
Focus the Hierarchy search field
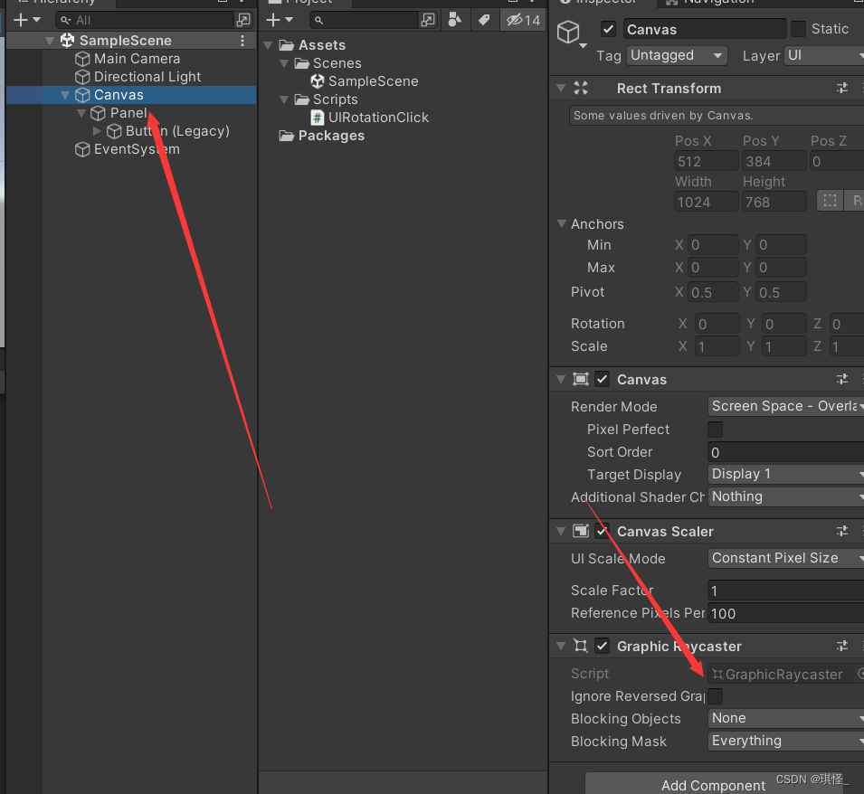[146, 21]
